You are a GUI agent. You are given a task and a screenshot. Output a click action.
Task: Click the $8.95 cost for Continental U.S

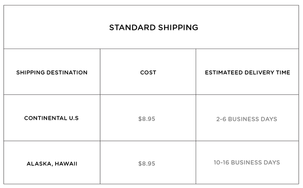tap(147, 119)
